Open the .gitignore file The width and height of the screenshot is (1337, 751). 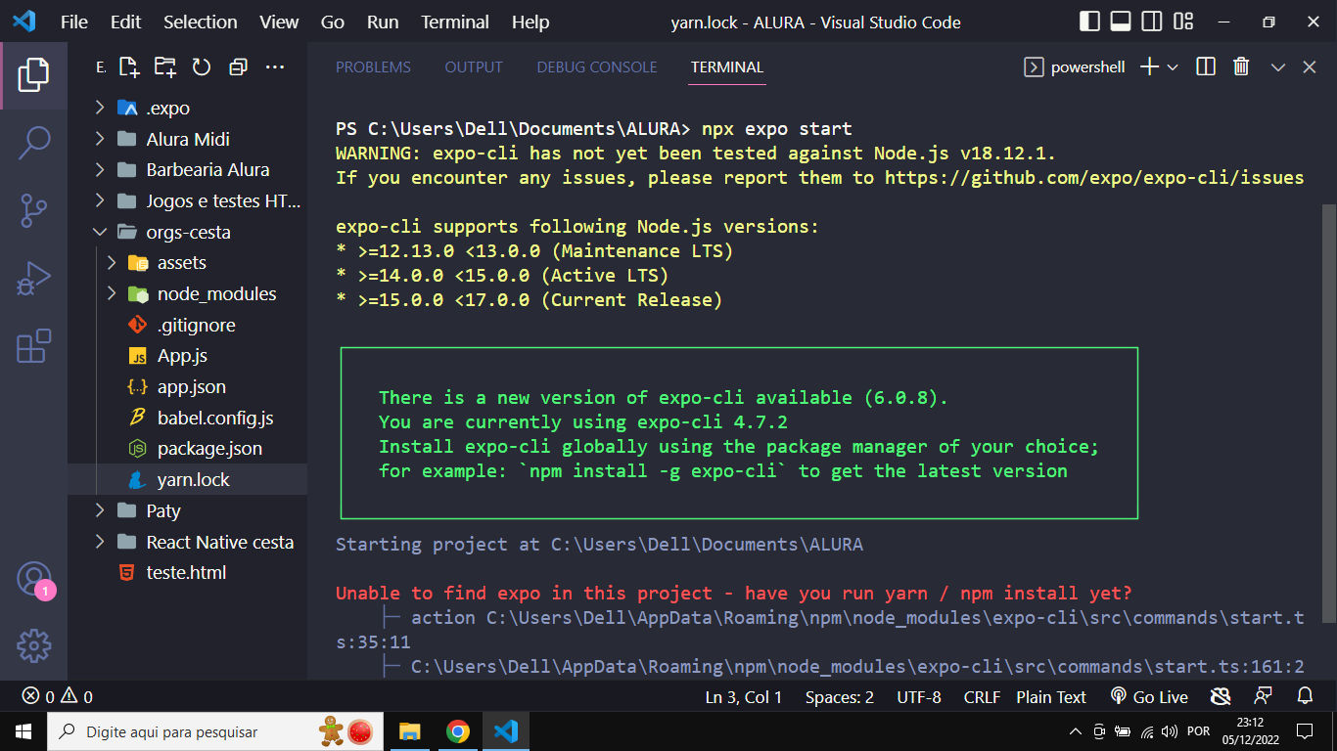(x=187, y=325)
